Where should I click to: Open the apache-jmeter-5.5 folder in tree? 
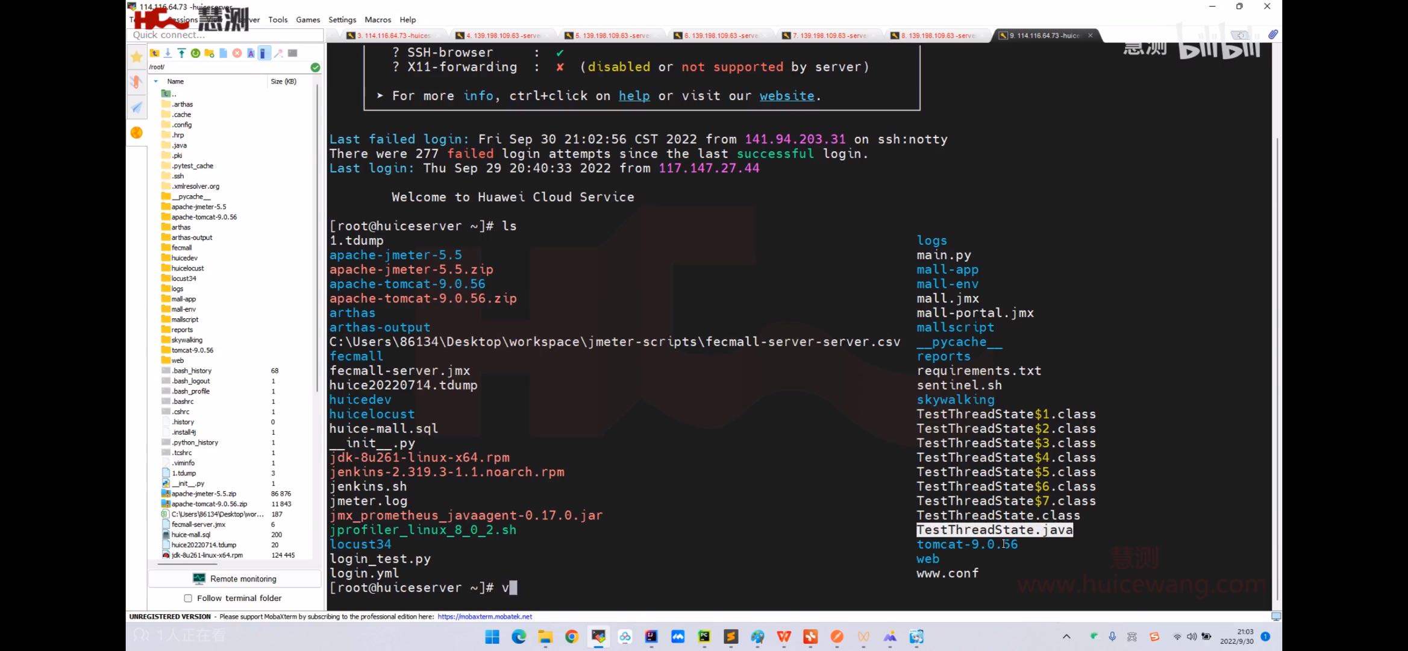click(x=198, y=207)
